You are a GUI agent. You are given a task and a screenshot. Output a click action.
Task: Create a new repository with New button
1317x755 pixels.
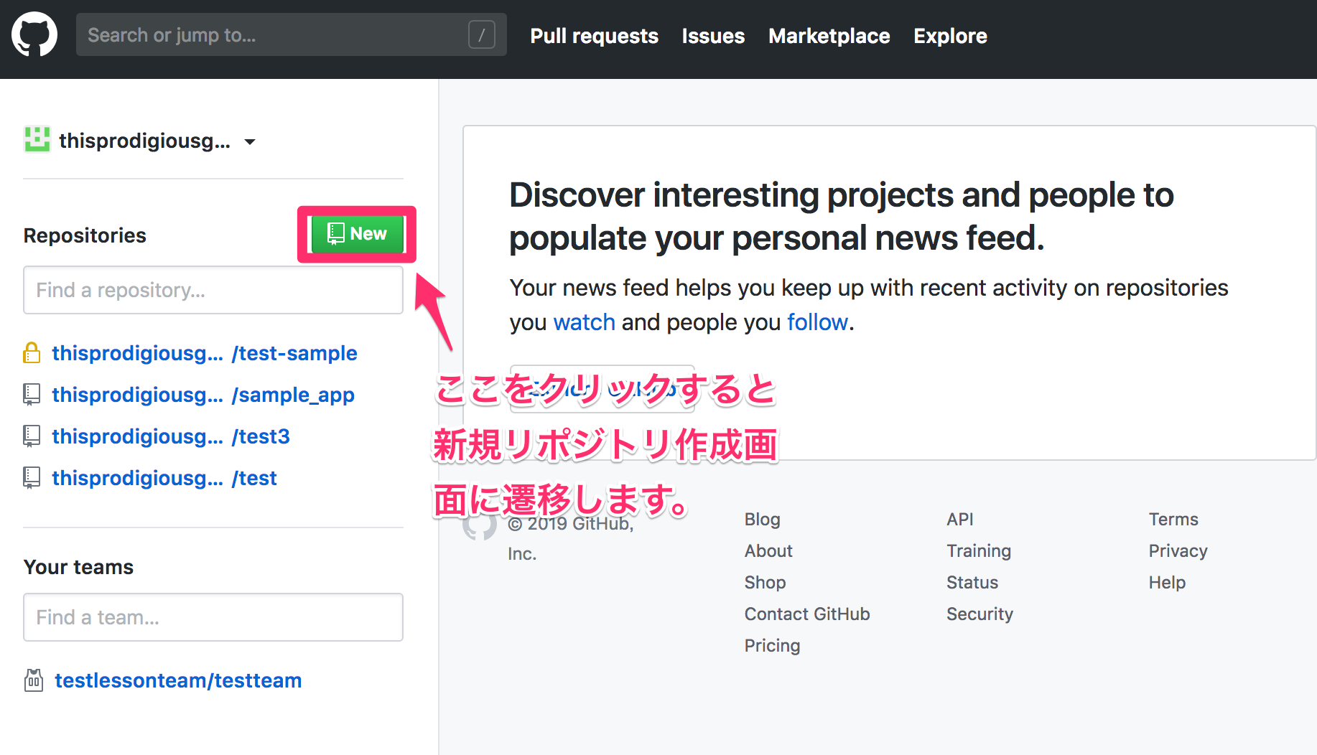(357, 234)
